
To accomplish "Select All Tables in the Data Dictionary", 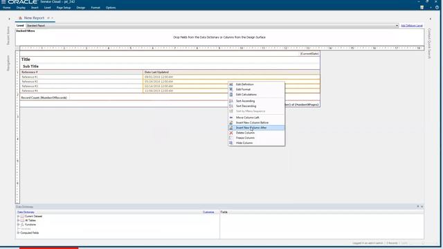I will coord(30,221).
